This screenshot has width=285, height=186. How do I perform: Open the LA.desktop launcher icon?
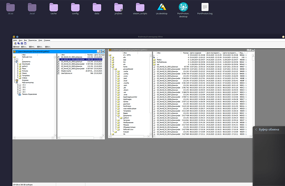tap(161, 7)
